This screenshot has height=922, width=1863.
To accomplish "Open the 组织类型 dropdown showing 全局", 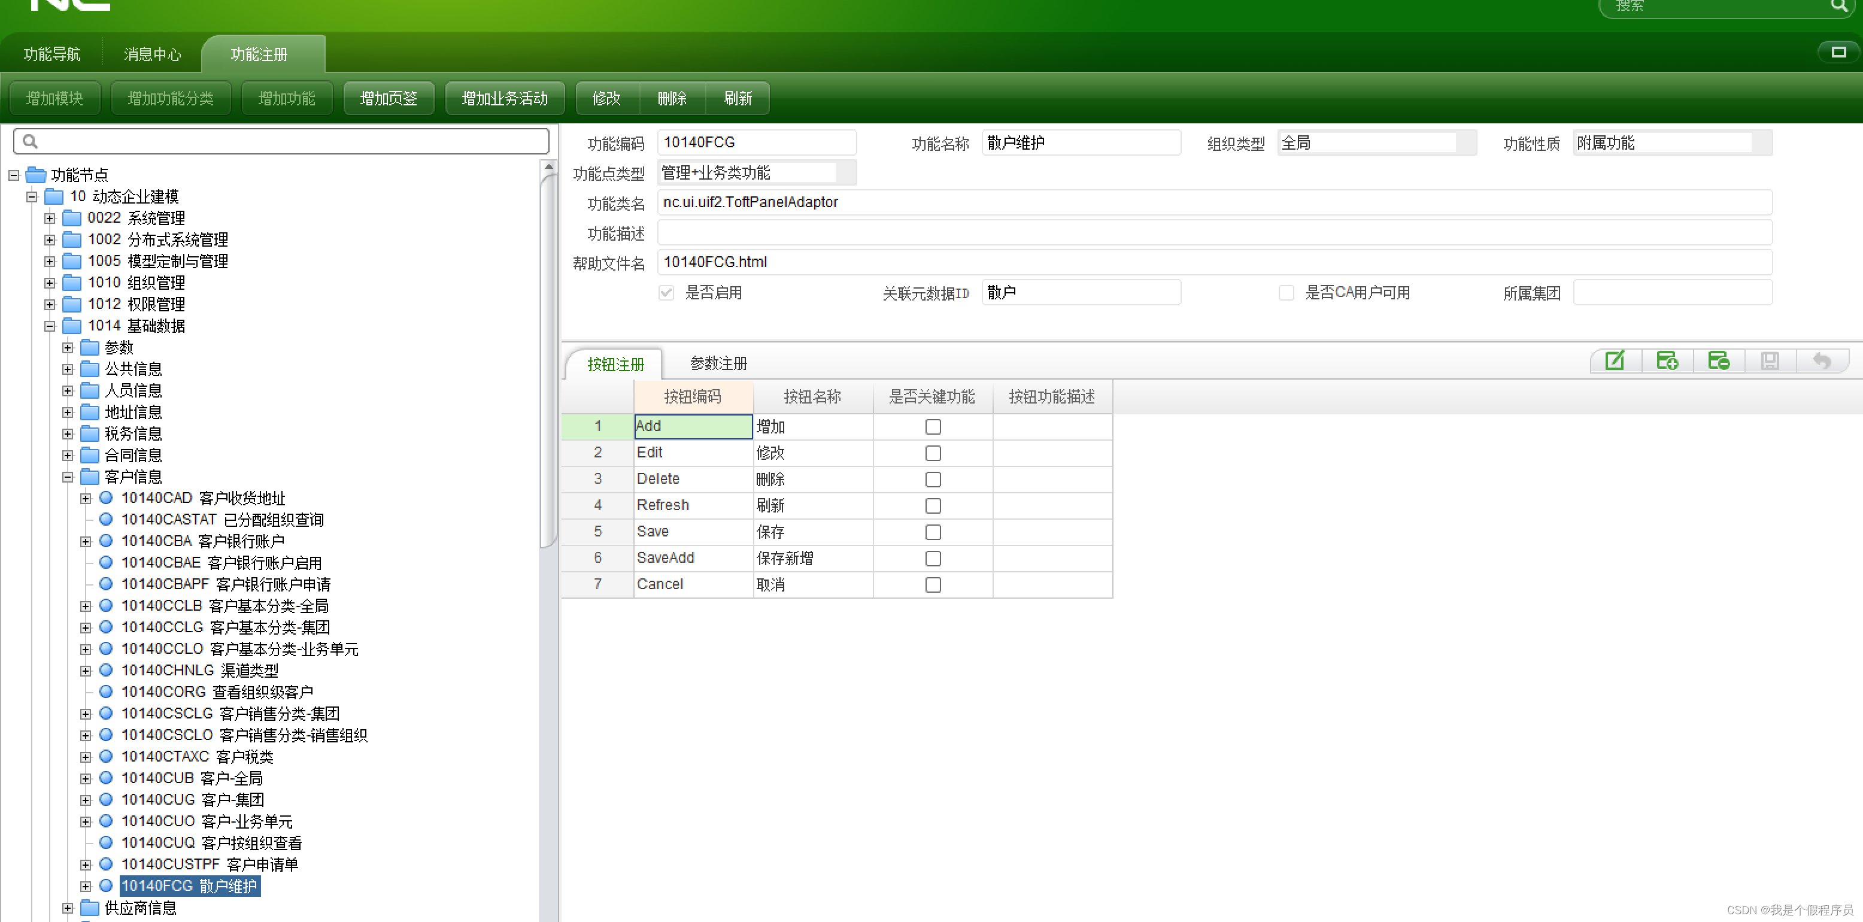I will tap(1377, 142).
